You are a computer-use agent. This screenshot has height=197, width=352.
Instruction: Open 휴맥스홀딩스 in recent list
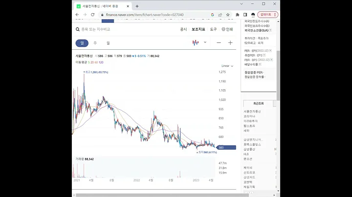(x=252, y=144)
